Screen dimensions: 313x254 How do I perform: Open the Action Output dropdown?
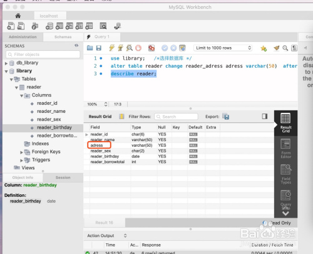107,236
